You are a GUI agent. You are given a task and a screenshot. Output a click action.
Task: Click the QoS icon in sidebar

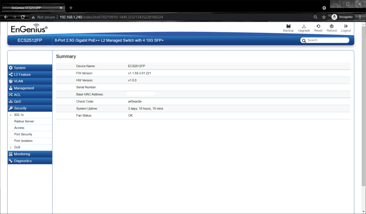11,102
